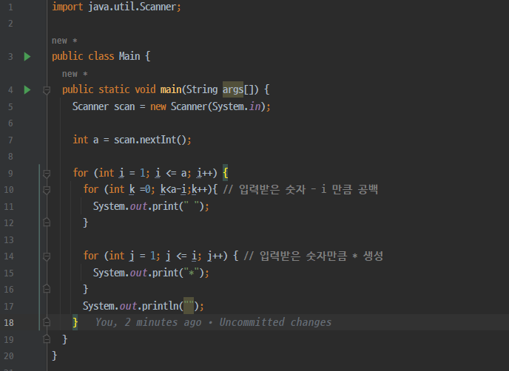Image resolution: width=509 pixels, height=371 pixels.
Task: Click the empty string in println on line 17
Action: [x=189, y=306]
